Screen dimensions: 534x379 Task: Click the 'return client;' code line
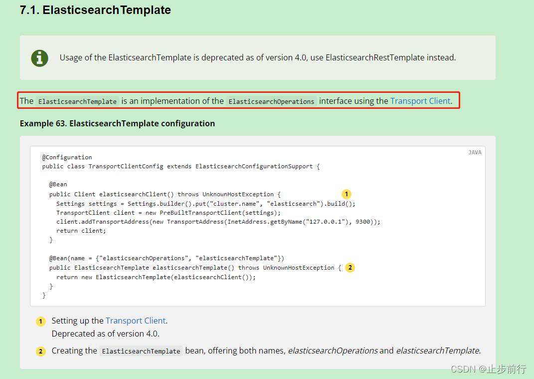(81, 231)
